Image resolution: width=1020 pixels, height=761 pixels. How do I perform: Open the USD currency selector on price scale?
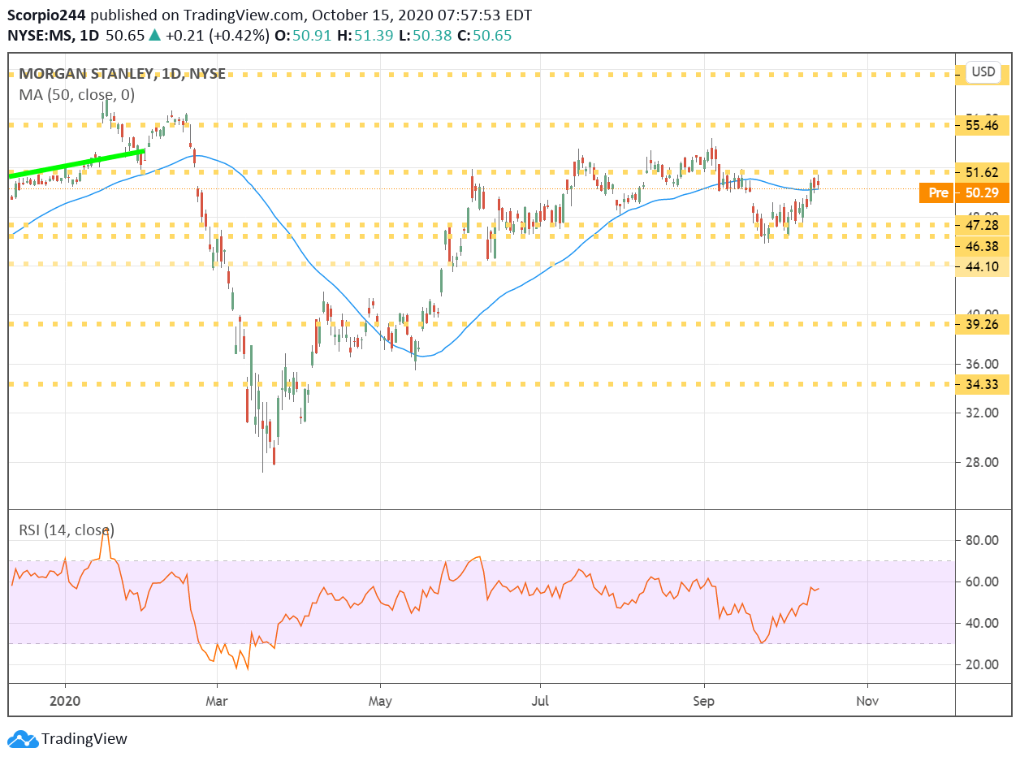click(x=983, y=71)
